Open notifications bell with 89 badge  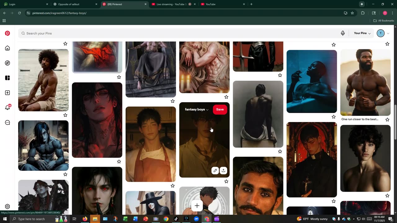click(7, 107)
